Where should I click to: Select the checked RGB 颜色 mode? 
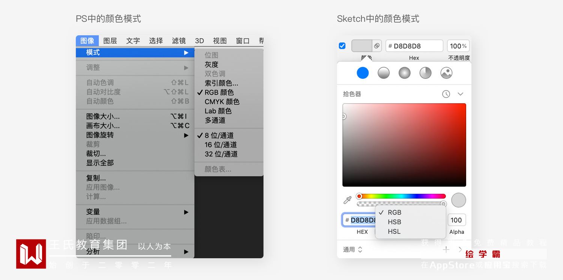coord(229,92)
